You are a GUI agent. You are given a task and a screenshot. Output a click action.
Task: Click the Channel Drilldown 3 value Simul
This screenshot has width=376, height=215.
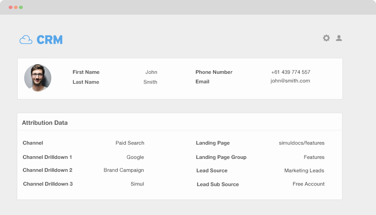pos(137,184)
